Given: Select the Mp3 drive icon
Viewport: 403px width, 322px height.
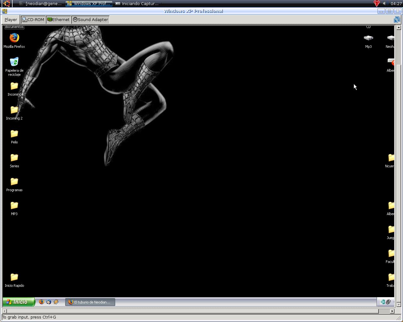Looking at the screenshot, I should pyautogui.click(x=368, y=41).
